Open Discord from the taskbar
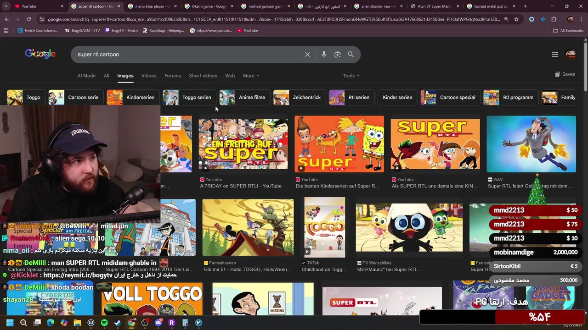 click(x=158, y=323)
